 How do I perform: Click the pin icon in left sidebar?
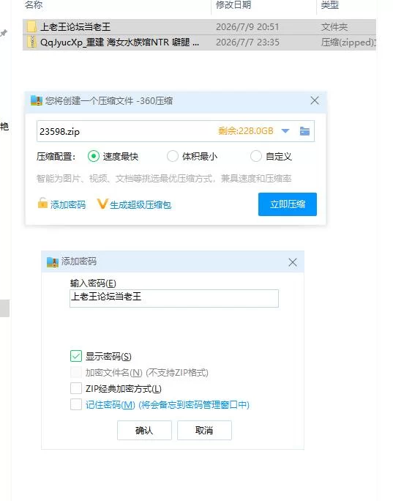tap(4, 33)
